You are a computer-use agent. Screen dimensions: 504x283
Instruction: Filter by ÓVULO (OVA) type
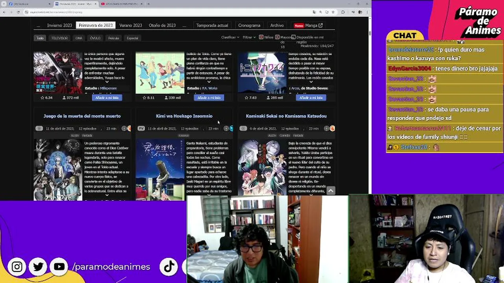coord(95,38)
